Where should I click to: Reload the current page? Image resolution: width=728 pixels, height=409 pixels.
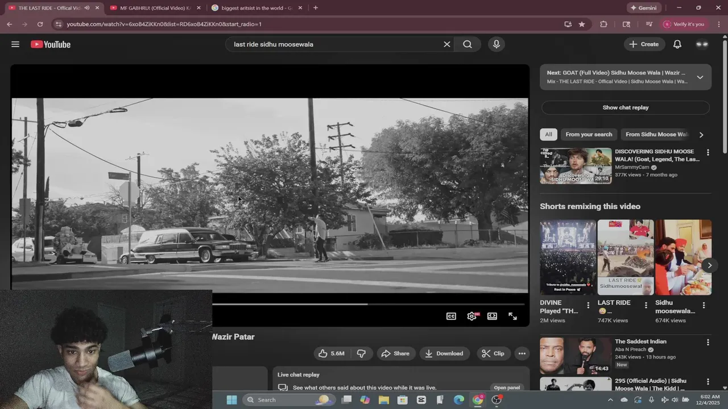click(40, 24)
